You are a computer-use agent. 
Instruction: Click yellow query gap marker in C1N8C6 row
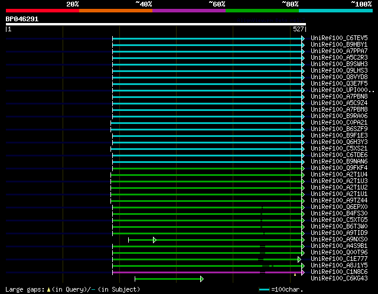(x=295, y=275)
